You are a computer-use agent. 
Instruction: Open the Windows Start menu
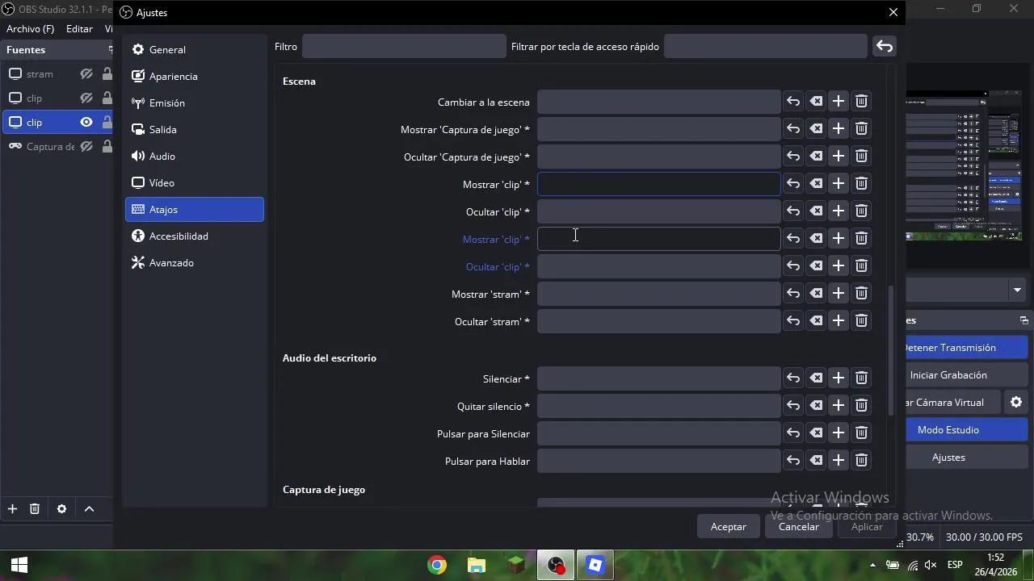pyautogui.click(x=19, y=565)
